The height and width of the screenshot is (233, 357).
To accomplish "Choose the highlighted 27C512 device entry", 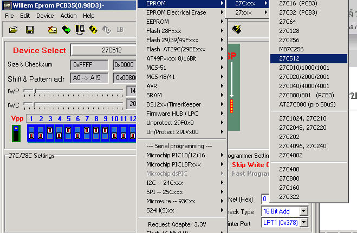I will (309, 58).
